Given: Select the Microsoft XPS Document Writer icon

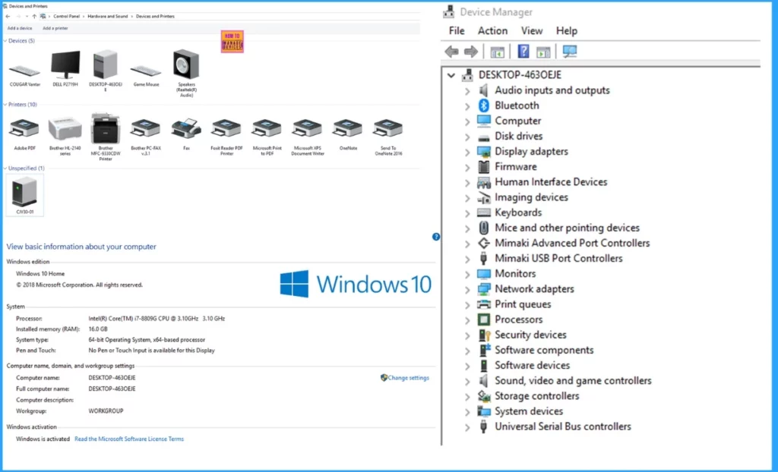Looking at the screenshot, I should click(x=307, y=128).
